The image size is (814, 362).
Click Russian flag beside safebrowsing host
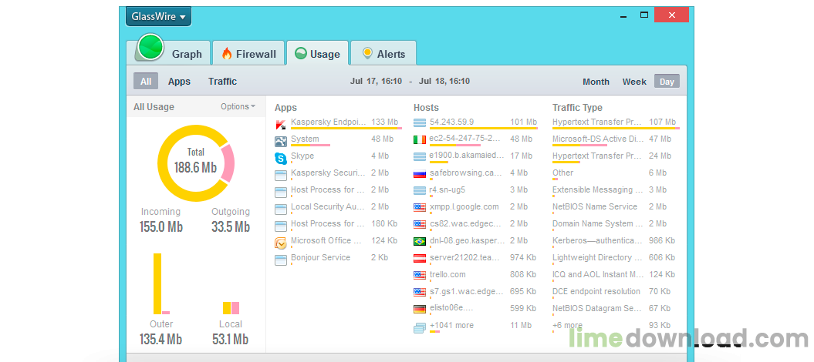click(x=420, y=173)
